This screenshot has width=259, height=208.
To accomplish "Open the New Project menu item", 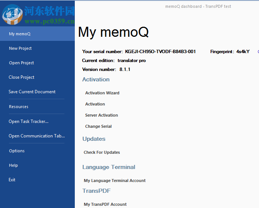I will (20, 48).
